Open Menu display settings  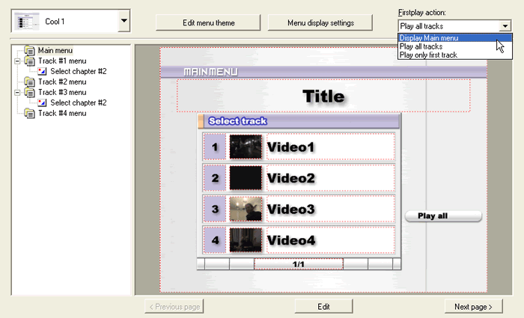(320, 22)
